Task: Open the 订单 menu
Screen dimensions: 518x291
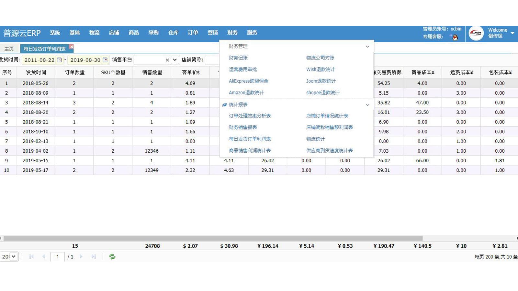Action: point(193,32)
